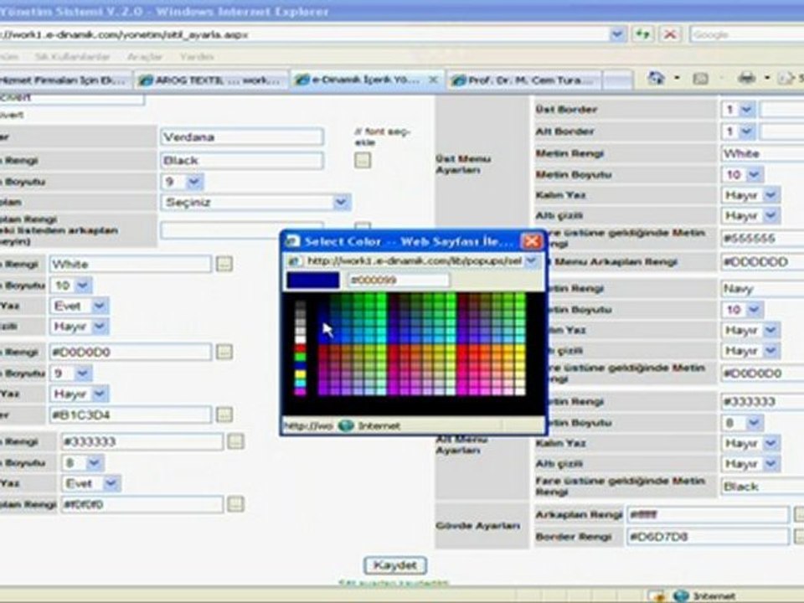
Task: Open color picker next to #B1C3D4 field
Action: click(x=224, y=415)
